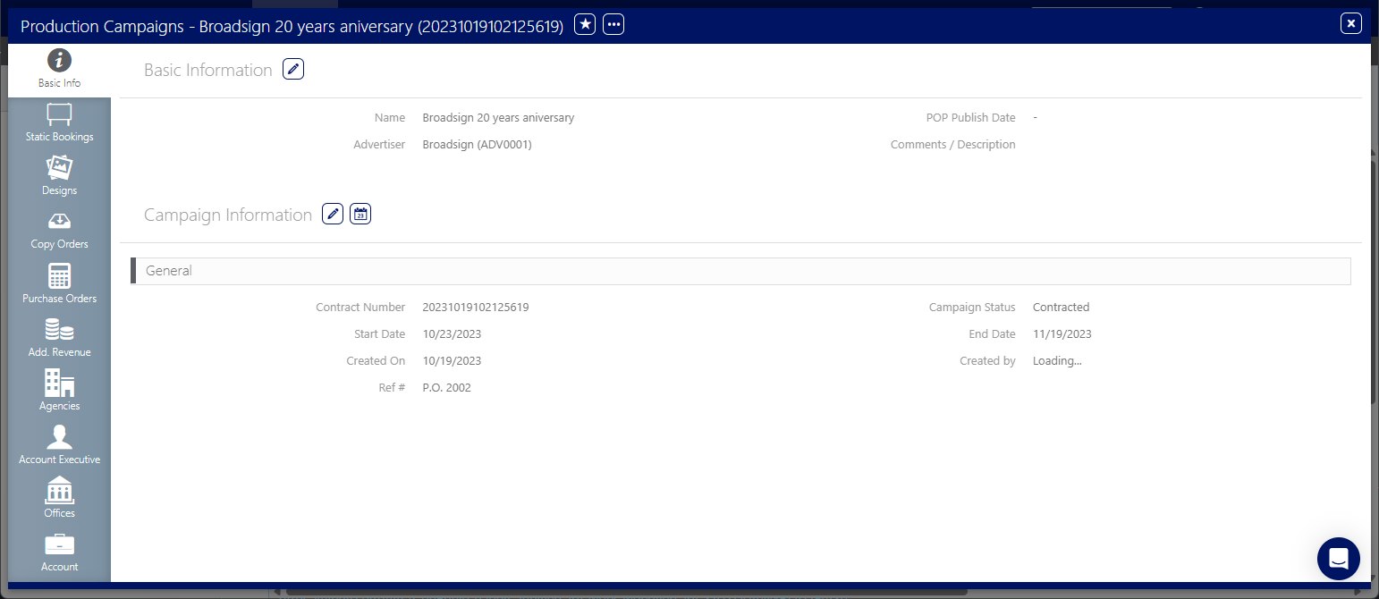Select contract number 20231019102125619
The height and width of the screenshot is (599, 1379).
click(x=476, y=308)
